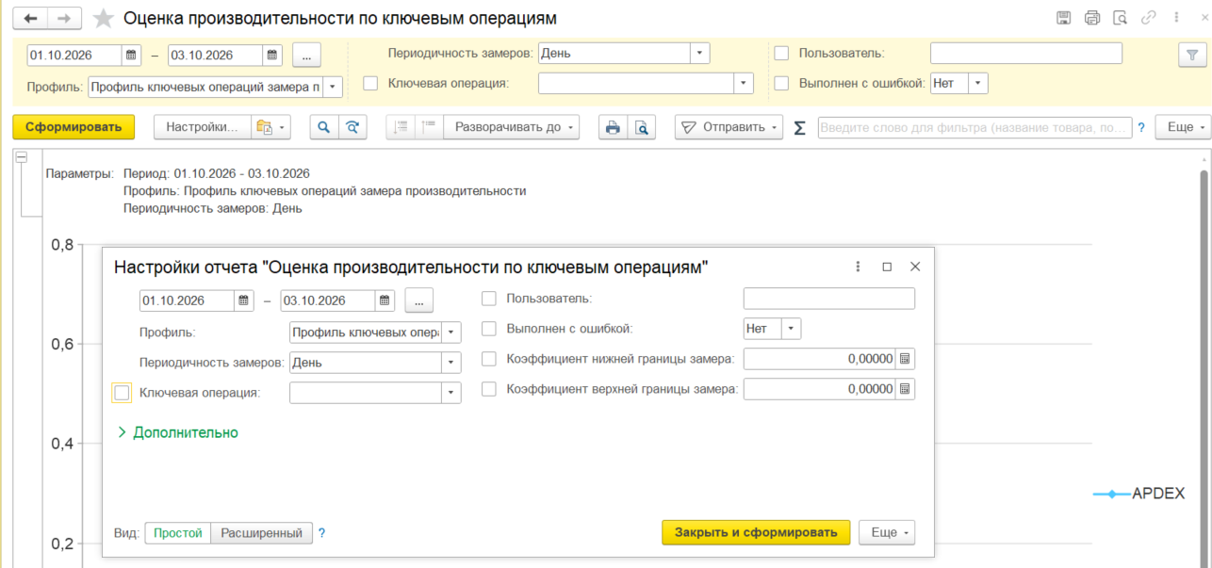Screen dimensions: 1212x568
Task: Click the filter word search field
Action: click(x=975, y=127)
